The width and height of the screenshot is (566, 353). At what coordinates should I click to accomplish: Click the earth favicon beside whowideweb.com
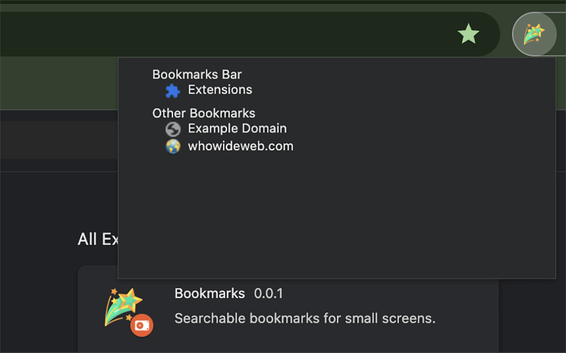pos(172,146)
